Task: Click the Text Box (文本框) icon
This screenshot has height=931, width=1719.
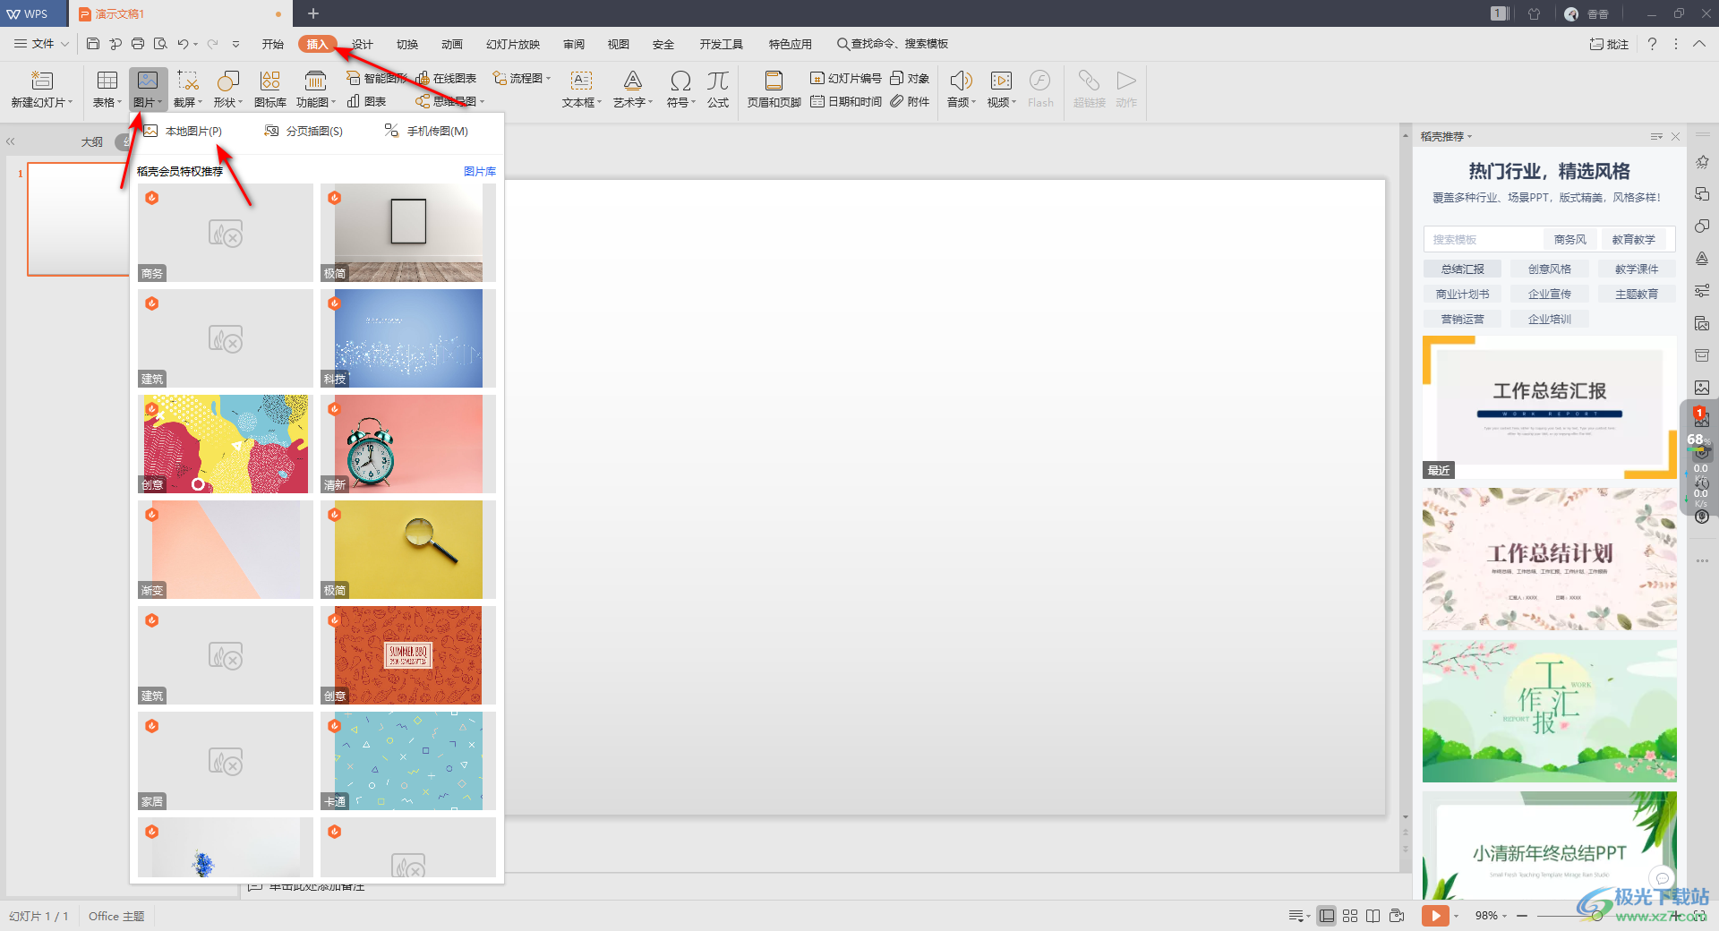Action: (x=581, y=81)
